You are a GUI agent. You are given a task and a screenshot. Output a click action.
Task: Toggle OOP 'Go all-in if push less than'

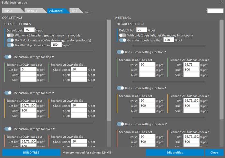(10, 45)
